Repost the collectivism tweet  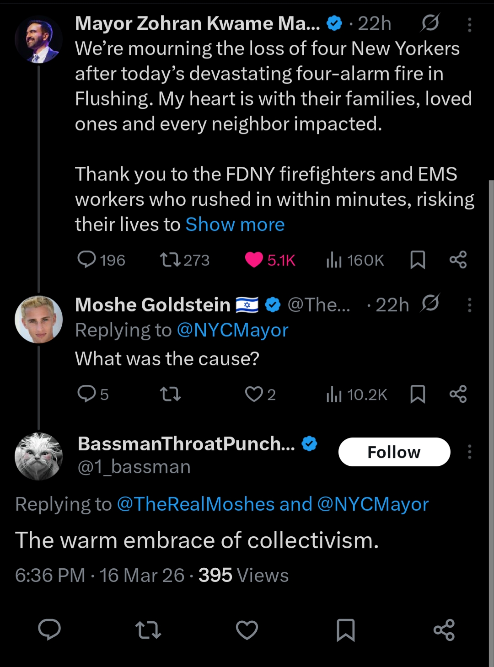click(x=148, y=630)
